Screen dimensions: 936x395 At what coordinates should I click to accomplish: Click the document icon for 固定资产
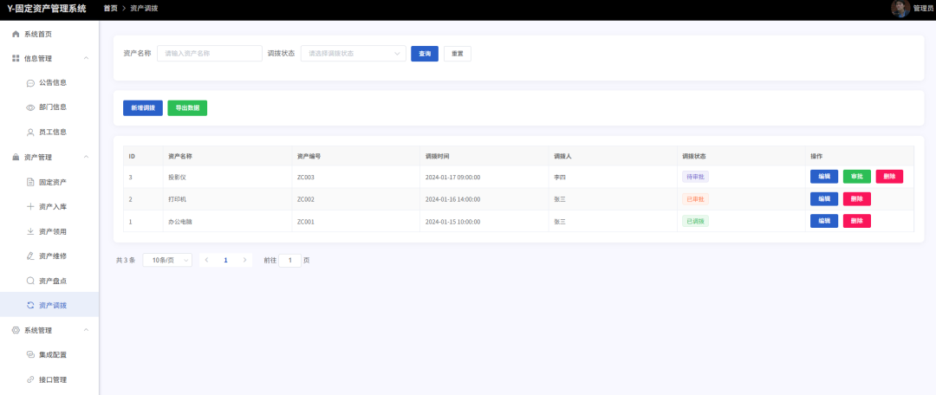click(30, 182)
